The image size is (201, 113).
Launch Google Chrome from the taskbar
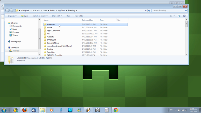click(x=116, y=110)
